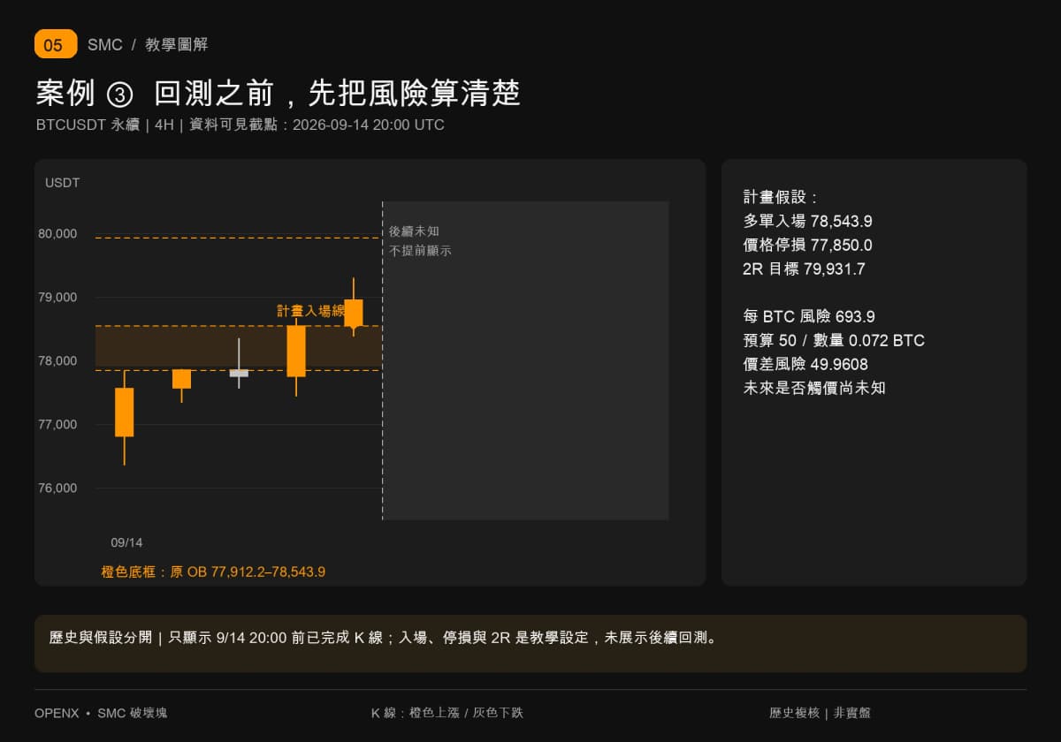Click the 77,000 price axis label

[57, 425]
